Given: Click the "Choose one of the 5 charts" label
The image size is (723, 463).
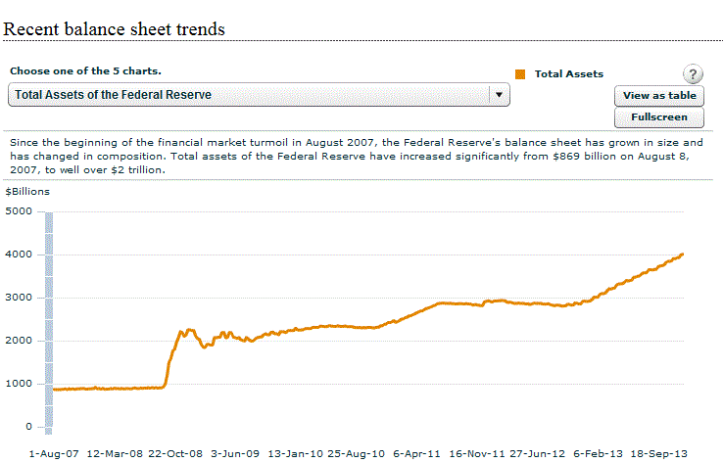Looking at the screenshot, I should click(85, 72).
